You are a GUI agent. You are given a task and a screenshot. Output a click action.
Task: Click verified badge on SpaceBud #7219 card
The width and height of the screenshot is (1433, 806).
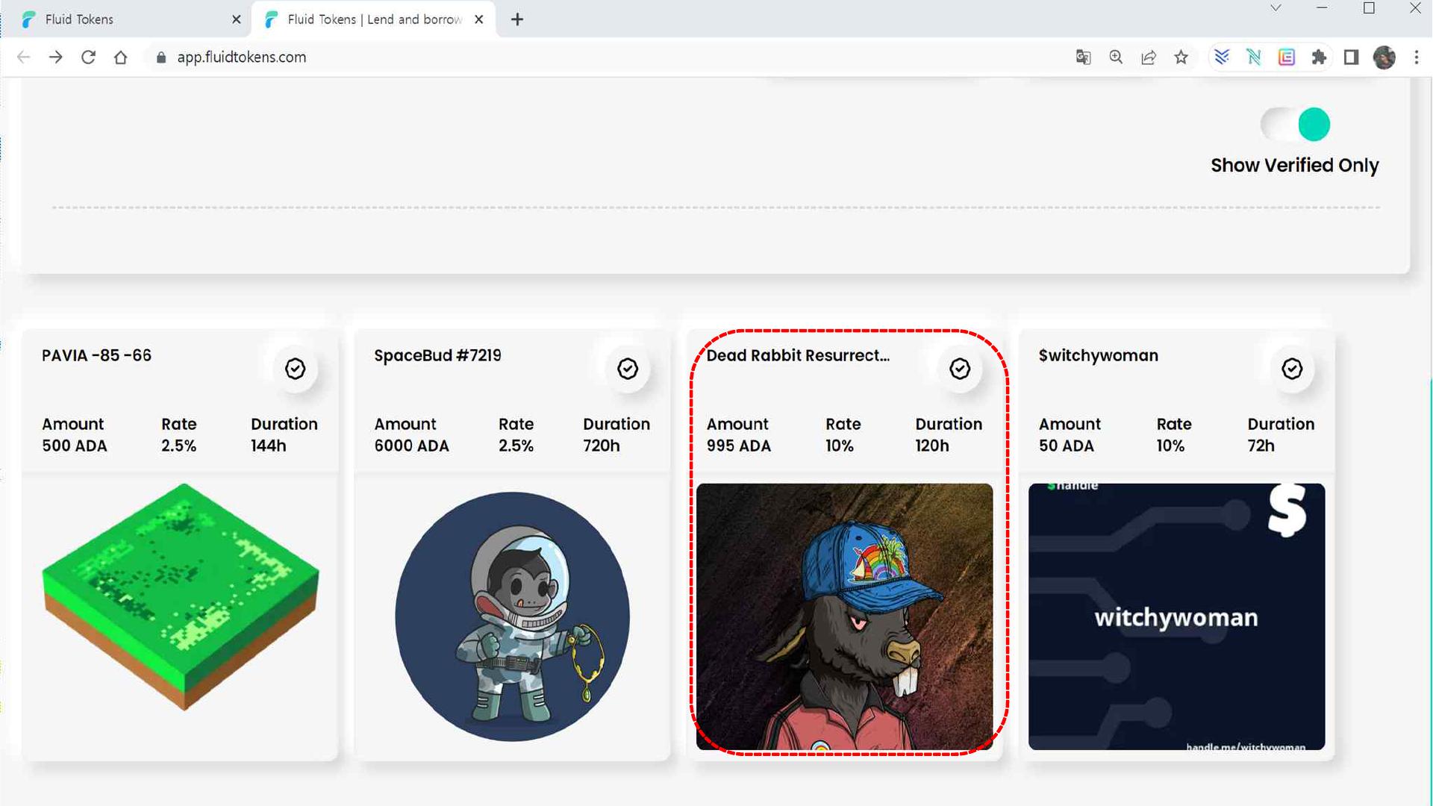[628, 369]
